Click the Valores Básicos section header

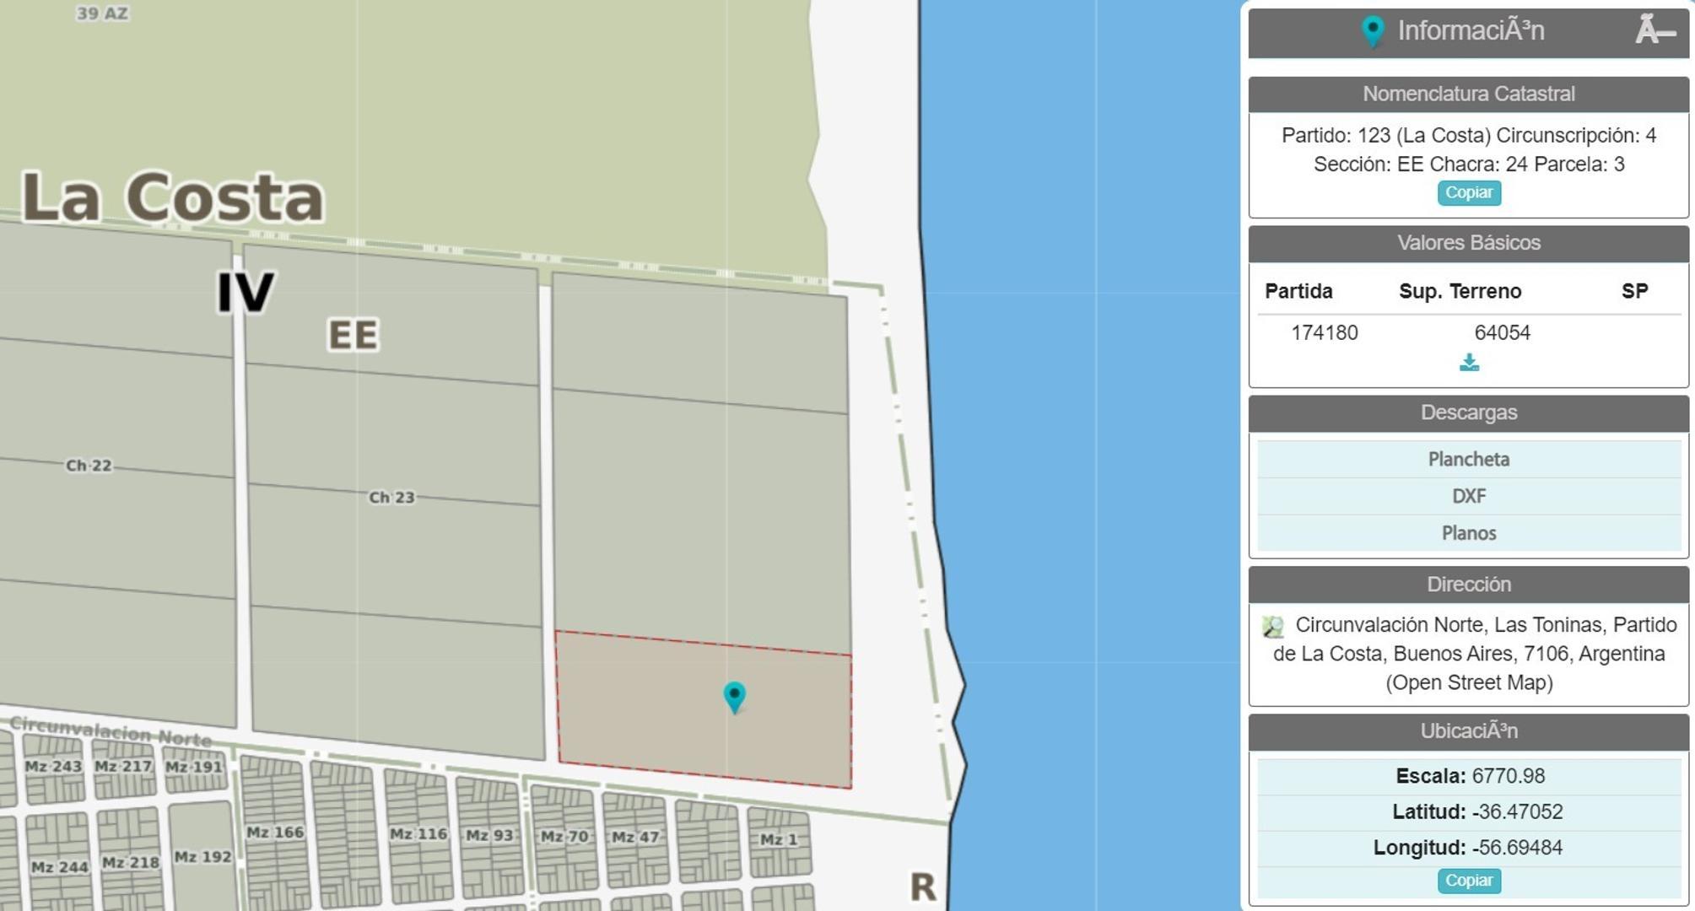click(1468, 243)
